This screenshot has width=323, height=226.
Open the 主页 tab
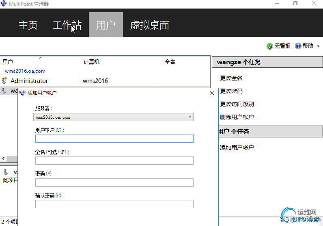(x=28, y=25)
